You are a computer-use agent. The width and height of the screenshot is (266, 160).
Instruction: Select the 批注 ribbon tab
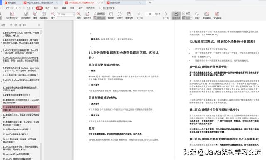(x=56, y=8)
